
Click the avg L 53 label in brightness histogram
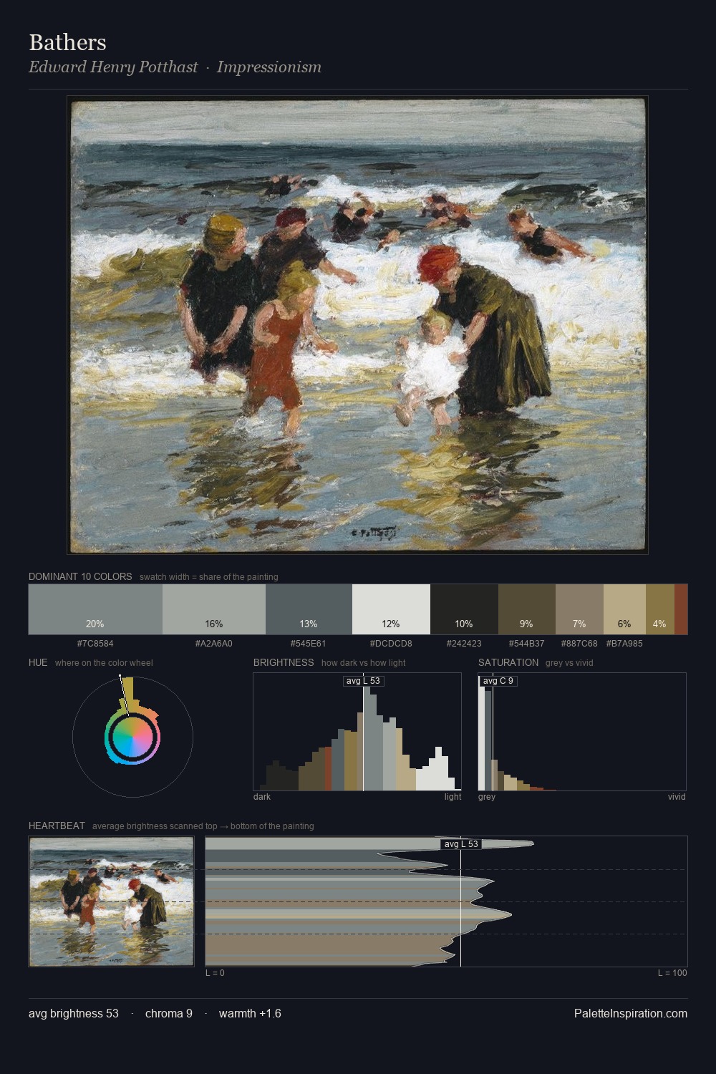click(363, 680)
